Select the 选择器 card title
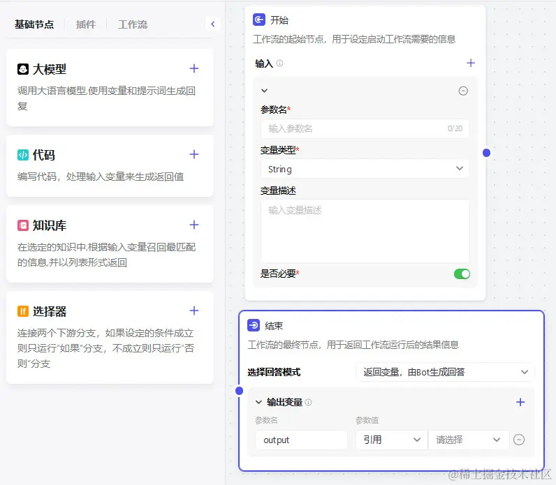The width and height of the screenshot is (556, 485). (50, 311)
